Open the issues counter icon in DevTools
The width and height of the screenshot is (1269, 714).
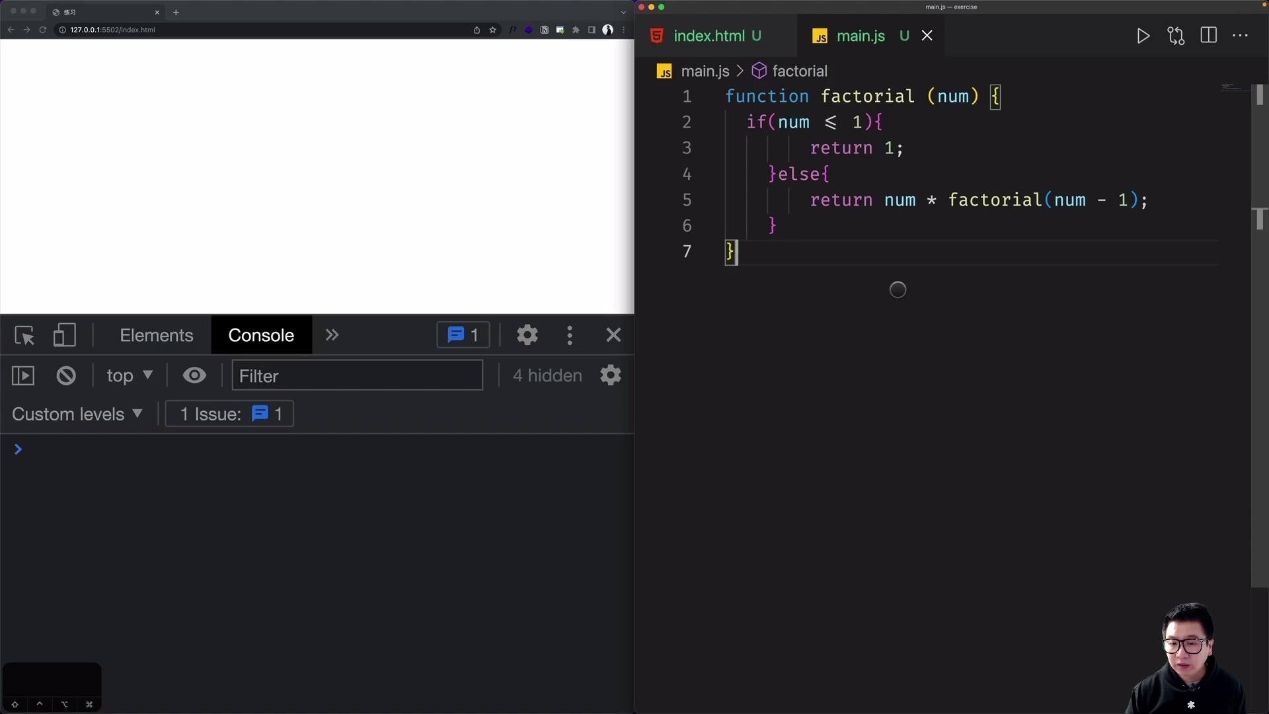pos(462,335)
